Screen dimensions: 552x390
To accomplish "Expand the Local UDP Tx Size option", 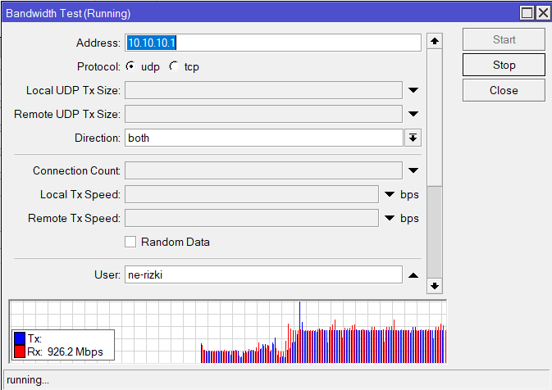I will pos(413,90).
